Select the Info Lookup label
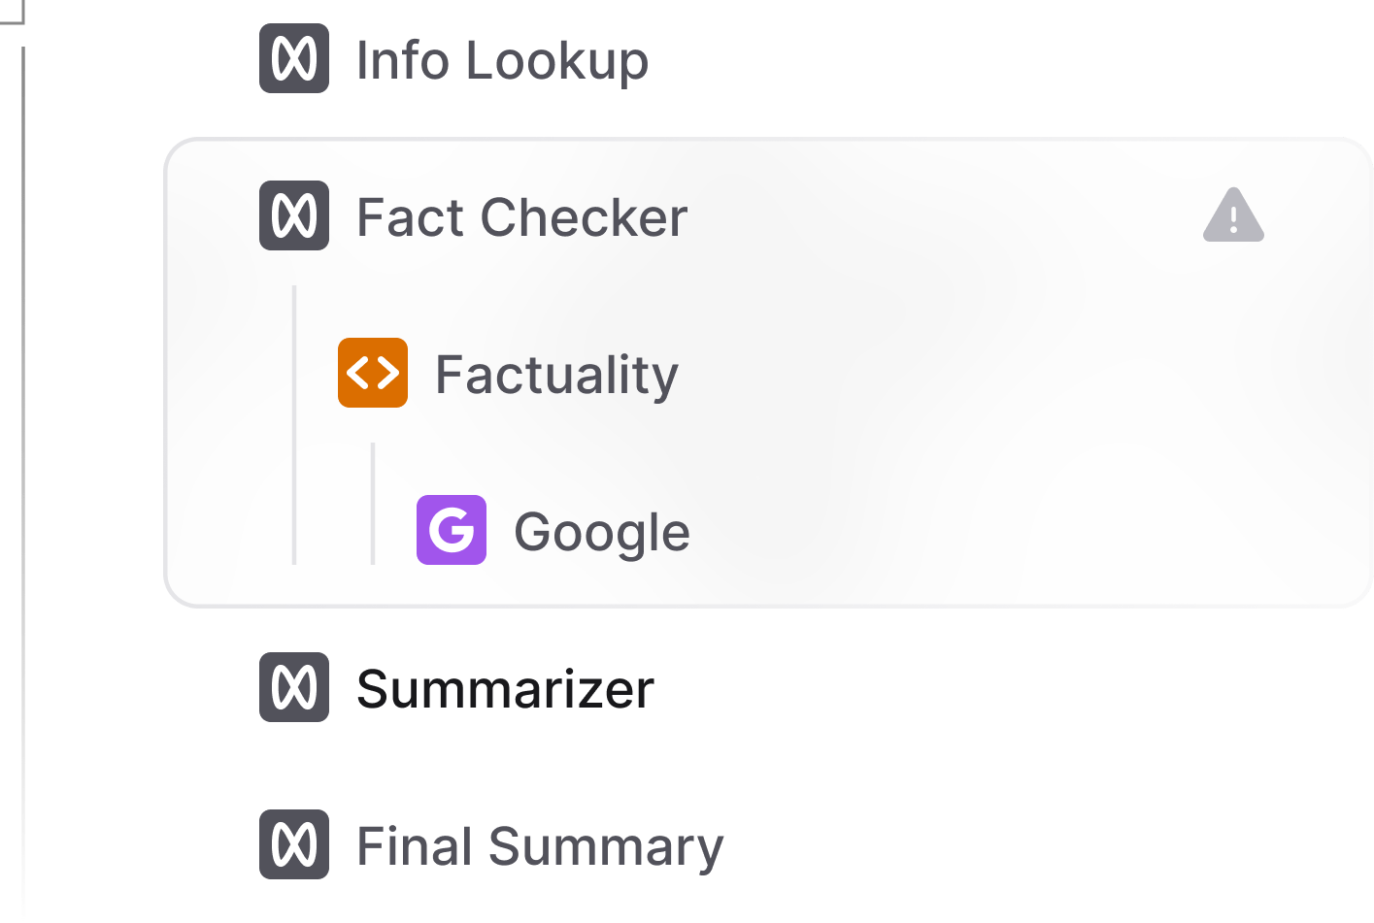The image size is (1374, 923). [502, 61]
